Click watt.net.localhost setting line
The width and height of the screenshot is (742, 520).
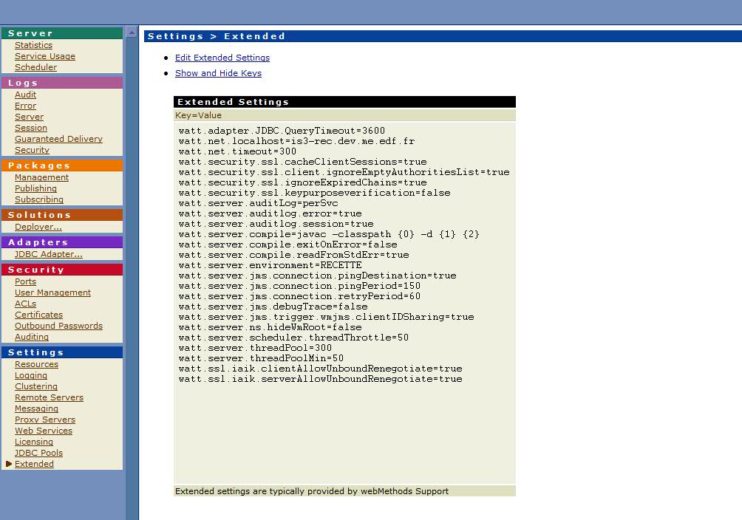coord(296,141)
